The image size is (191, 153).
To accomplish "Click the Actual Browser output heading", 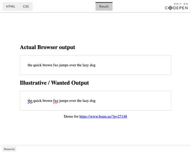I will point(48,47).
